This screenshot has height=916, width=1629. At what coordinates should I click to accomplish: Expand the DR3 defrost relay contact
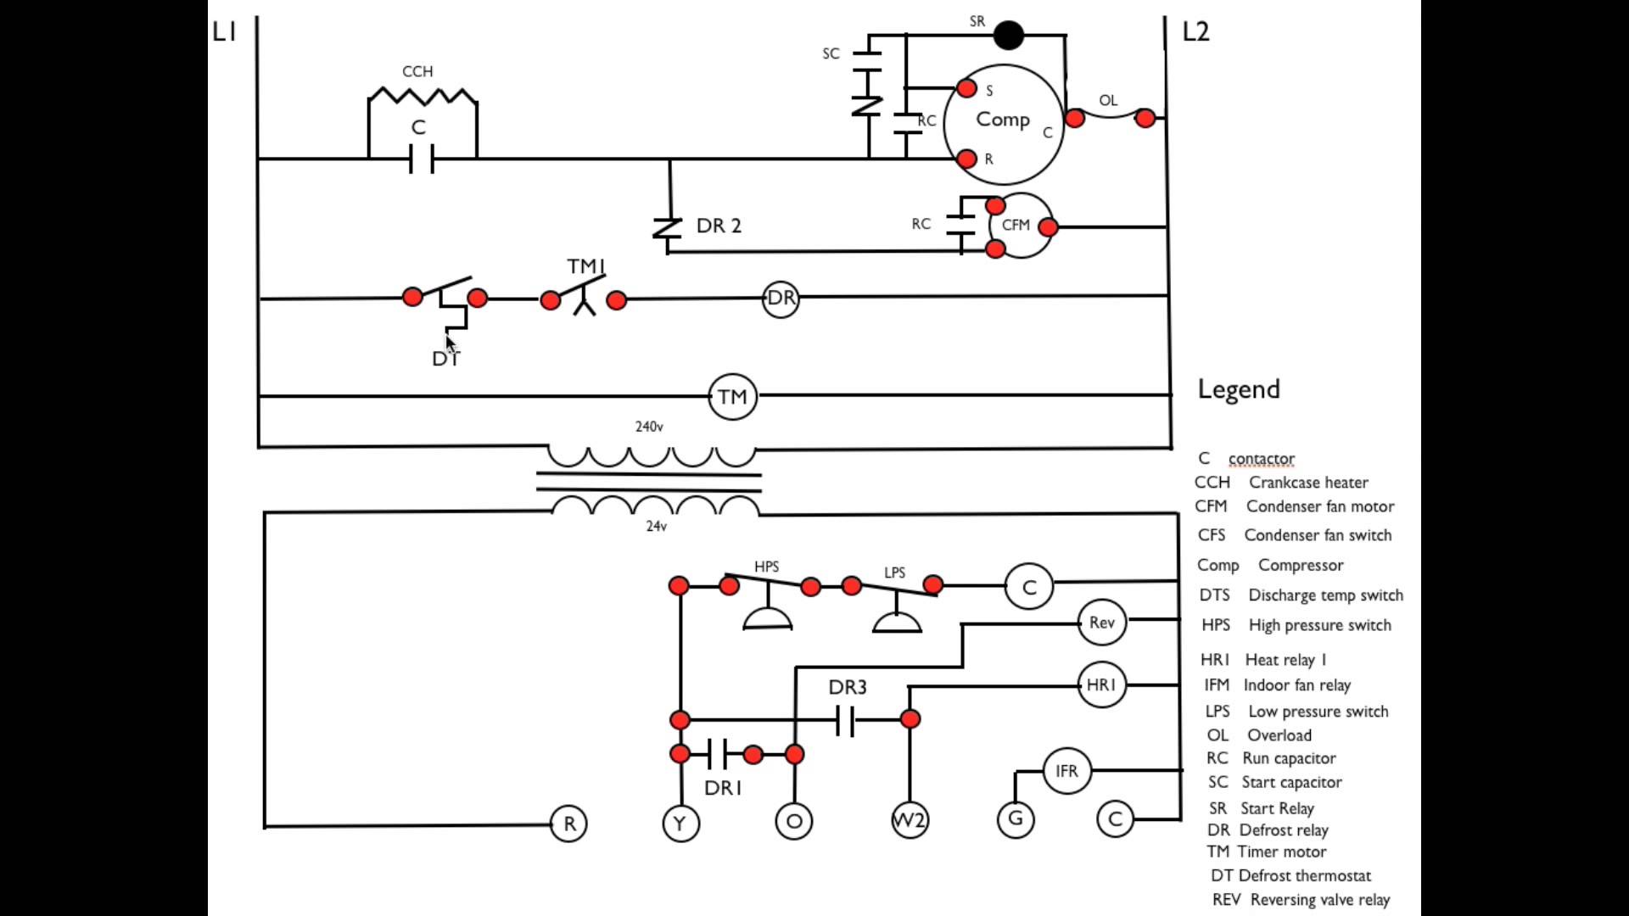tap(845, 719)
